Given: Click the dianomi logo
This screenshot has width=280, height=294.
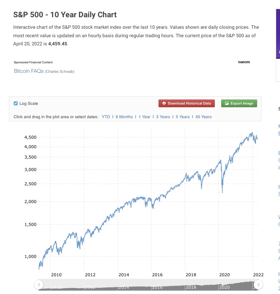Looking at the screenshot, I should click(244, 62).
